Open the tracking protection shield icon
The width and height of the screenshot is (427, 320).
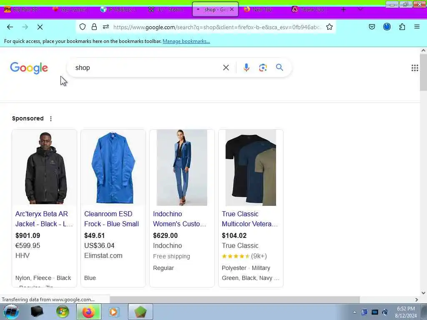coord(83,27)
